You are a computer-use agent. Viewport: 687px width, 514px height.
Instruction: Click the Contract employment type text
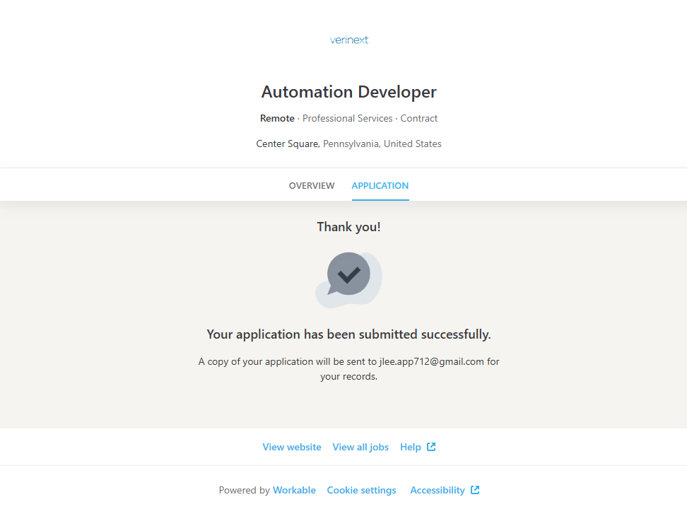(x=419, y=118)
